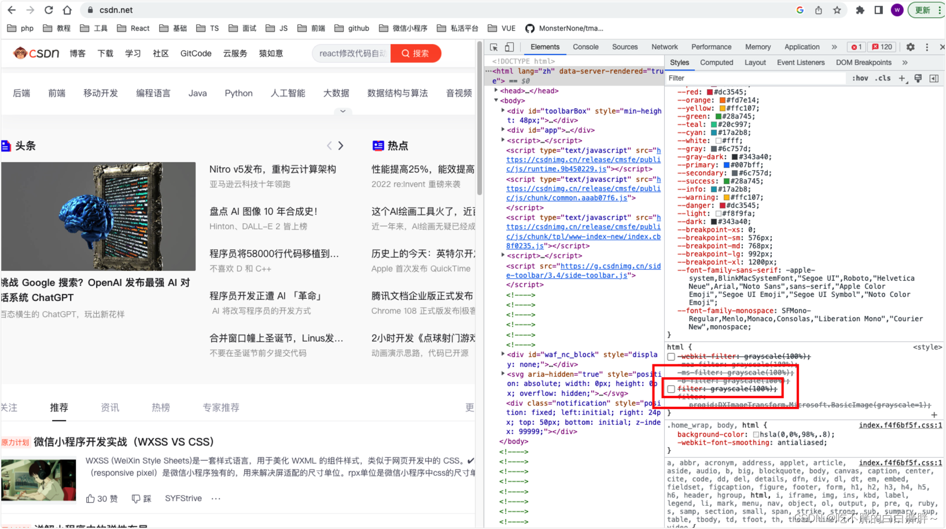The width and height of the screenshot is (946, 529).
Task: Open the Performance tab
Action: (711, 47)
